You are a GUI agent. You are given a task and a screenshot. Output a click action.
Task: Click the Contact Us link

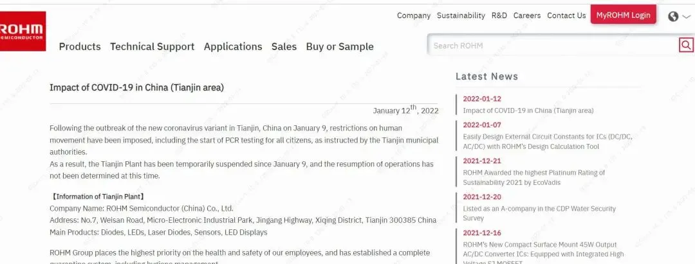pos(566,15)
